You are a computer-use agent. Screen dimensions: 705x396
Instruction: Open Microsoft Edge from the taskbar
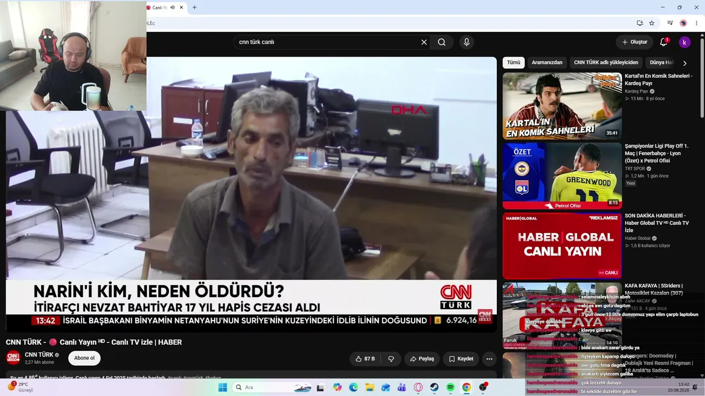tap(353, 387)
